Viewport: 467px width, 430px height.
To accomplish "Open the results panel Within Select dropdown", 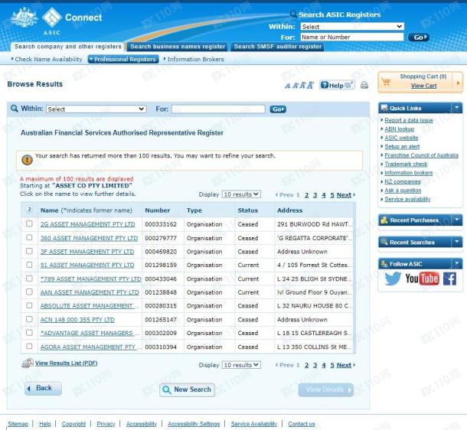I will 96,109.
